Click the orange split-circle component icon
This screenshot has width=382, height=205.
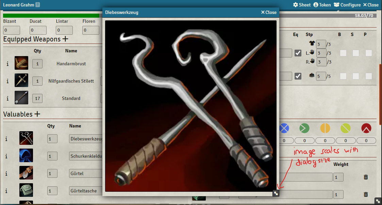[x=325, y=128]
